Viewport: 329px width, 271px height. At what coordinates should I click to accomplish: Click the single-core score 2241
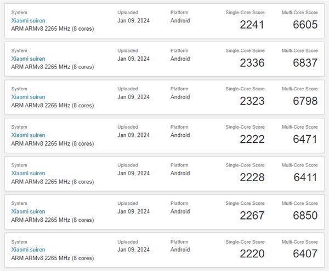click(x=252, y=25)
